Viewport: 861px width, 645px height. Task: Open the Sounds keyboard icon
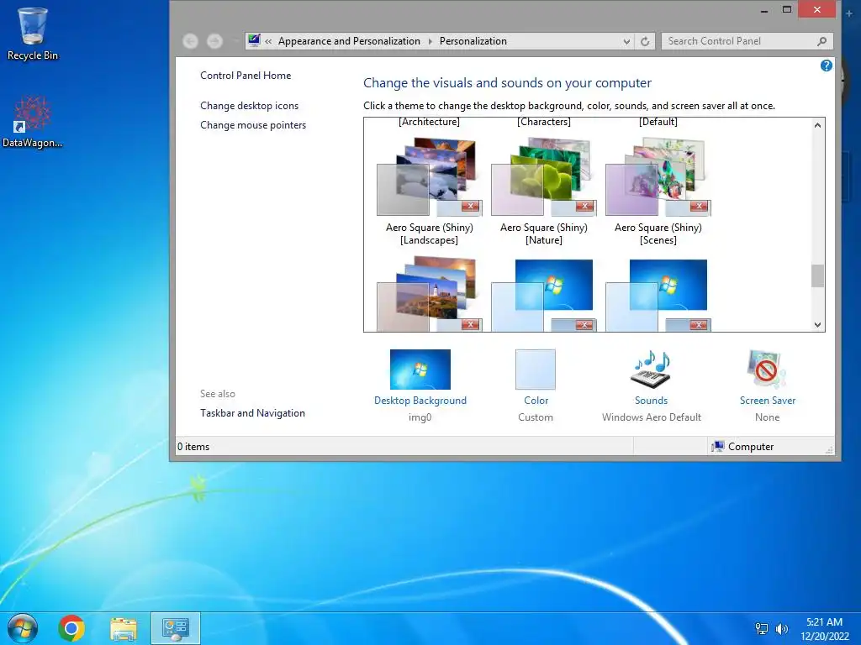coord(652,370)
